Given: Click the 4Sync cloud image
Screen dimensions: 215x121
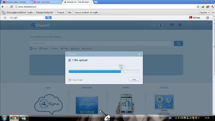Looking at the screenshot, I should 48,104.
